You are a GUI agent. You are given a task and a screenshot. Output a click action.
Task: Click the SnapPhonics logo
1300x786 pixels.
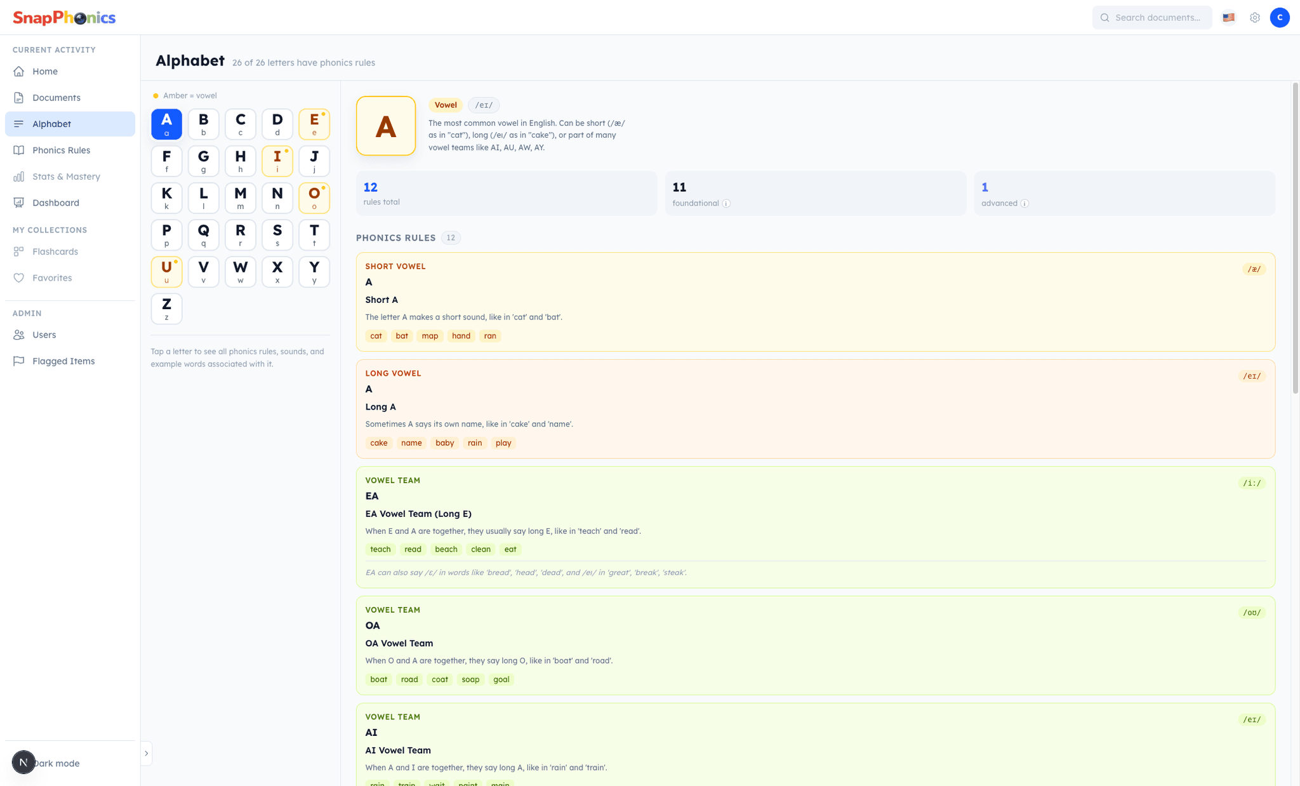click(64, 18)
